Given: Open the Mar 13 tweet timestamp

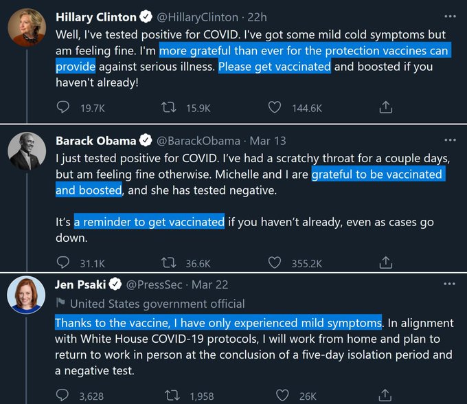Looking at the screenshot, I should (268, 141).
